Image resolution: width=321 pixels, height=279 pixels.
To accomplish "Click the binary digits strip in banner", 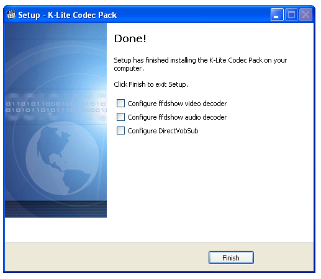I will click(56, 107).
